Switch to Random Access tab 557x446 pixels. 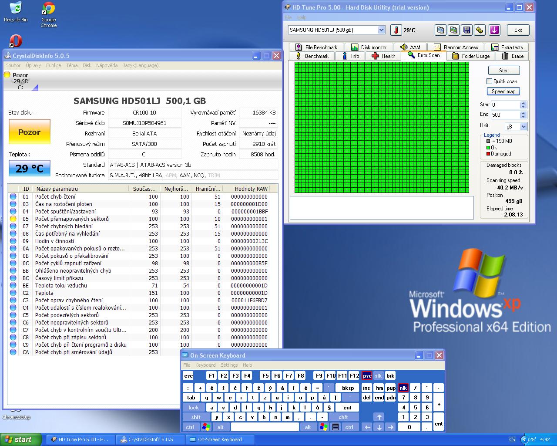coord(456,47)
